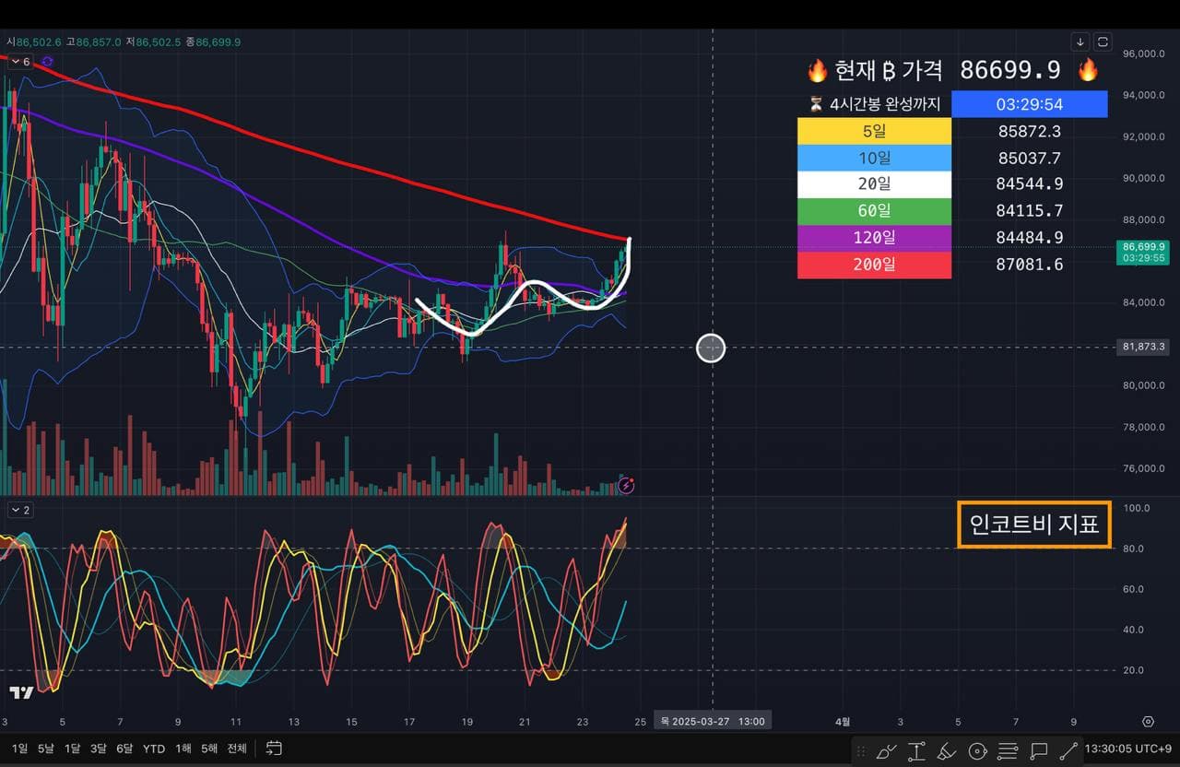Image resolution: width=1180 pixels, height=767 pixels.
Task: Select the highlighter tool
Action: pos(947,750)
